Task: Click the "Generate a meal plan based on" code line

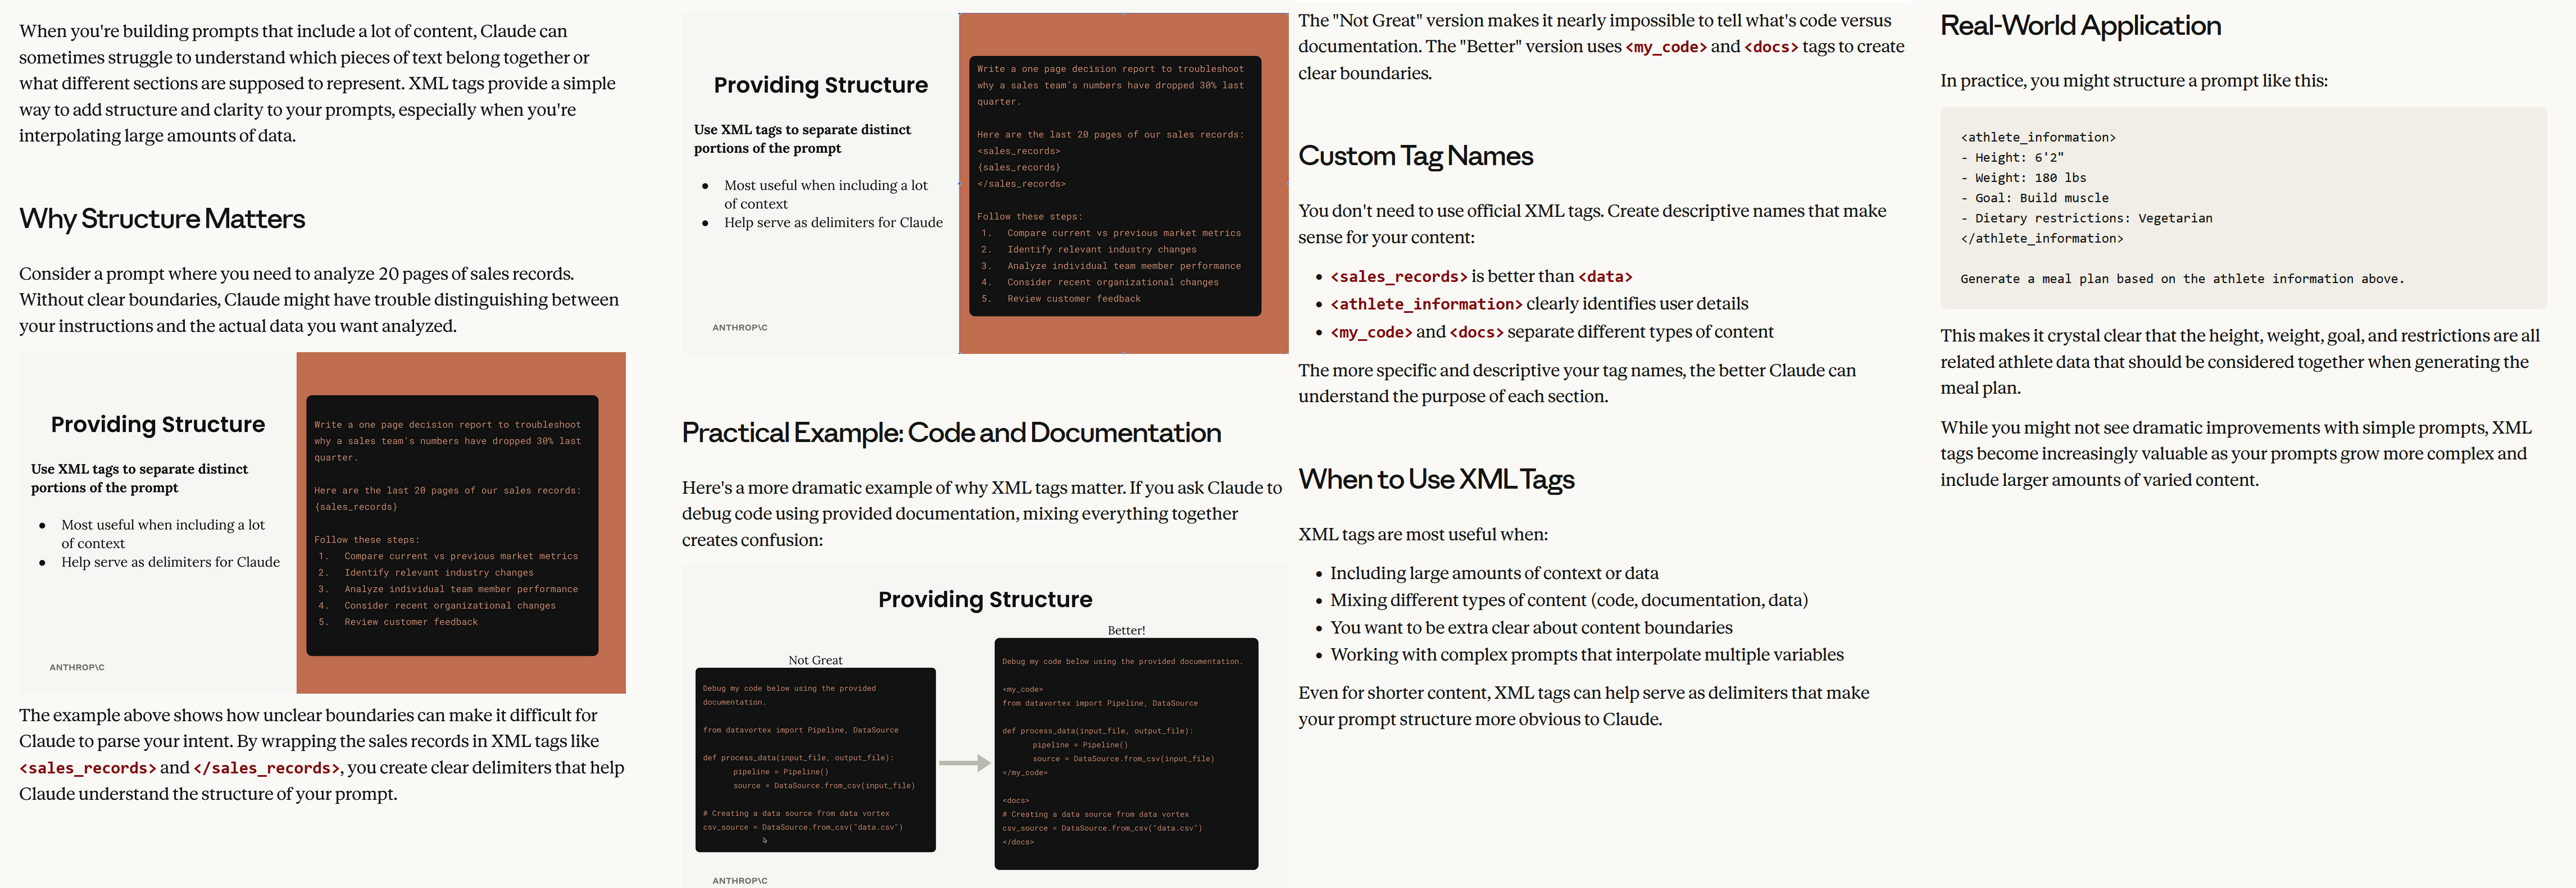Action: (2182, 279)
